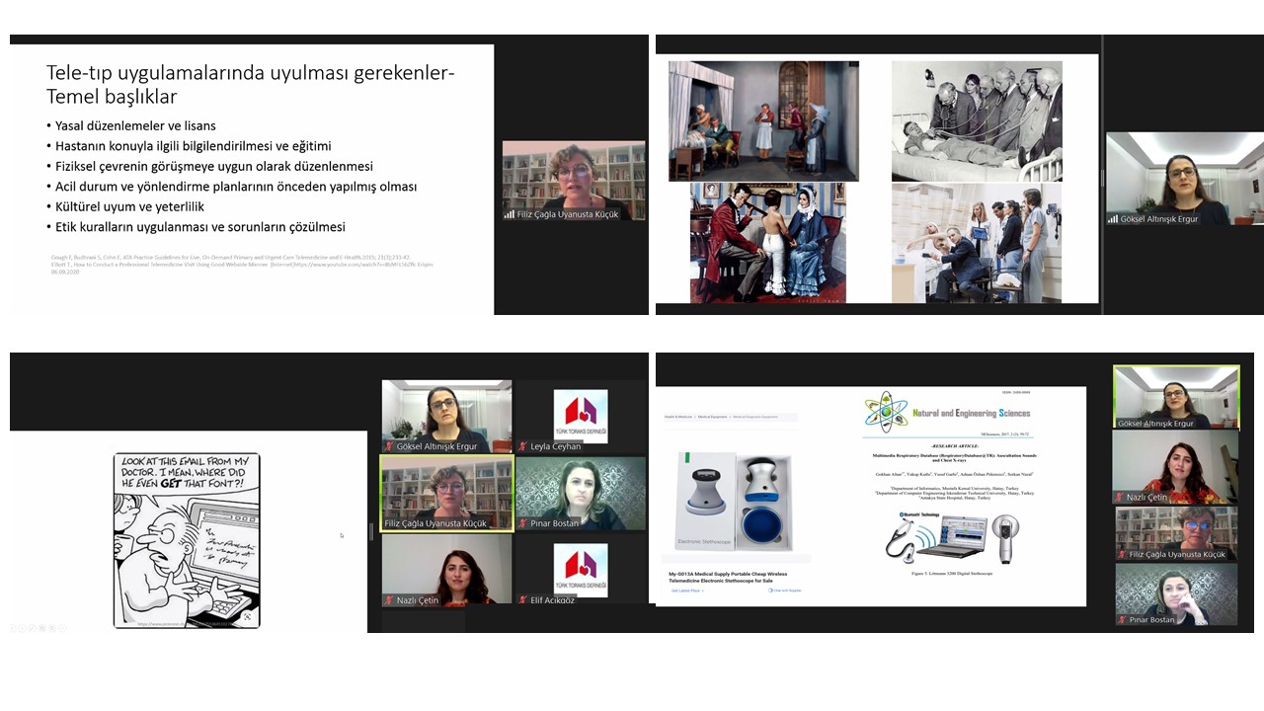Click the expand icon on the doctor email cartoon

tap(247, 617)
